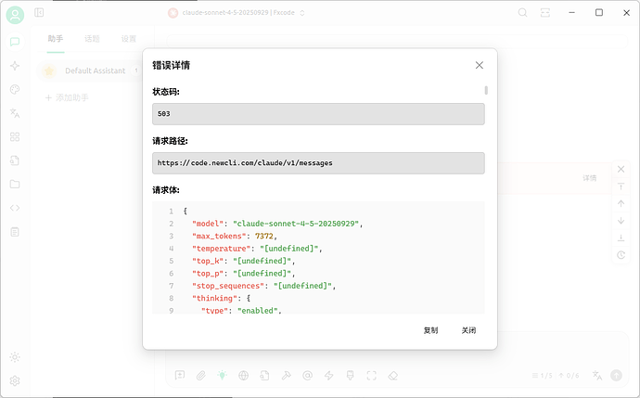Viewport: 640px width, 398px height.
Task: Open the sparkle agents sidebar icon
Action: click(x=15, y=66)
